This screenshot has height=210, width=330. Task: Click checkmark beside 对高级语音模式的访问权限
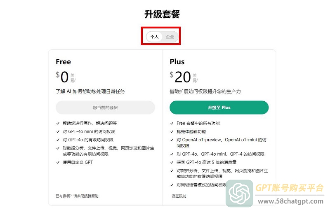(x=172, y=185)
